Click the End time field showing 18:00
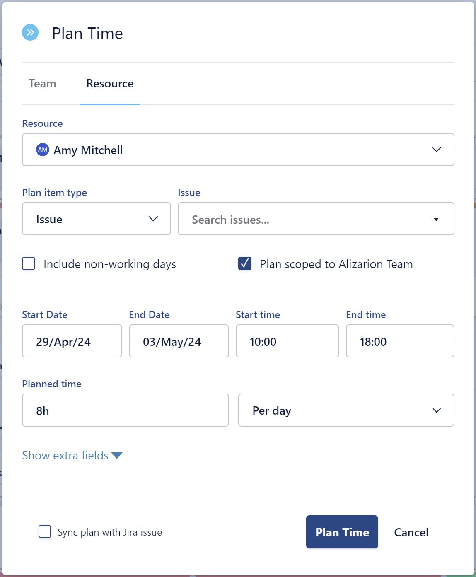476x577 pixels. pos(400,341)
